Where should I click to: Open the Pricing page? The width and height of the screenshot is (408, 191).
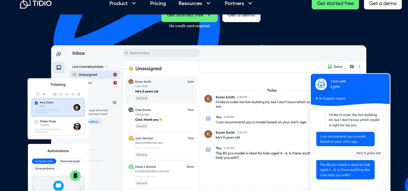[x=158, y=3]
